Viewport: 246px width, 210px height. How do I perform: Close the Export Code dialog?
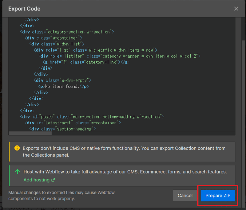(236, 9)
